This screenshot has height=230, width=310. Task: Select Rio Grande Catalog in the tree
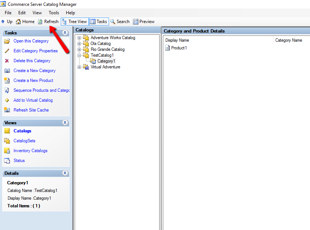click(108, 49)
